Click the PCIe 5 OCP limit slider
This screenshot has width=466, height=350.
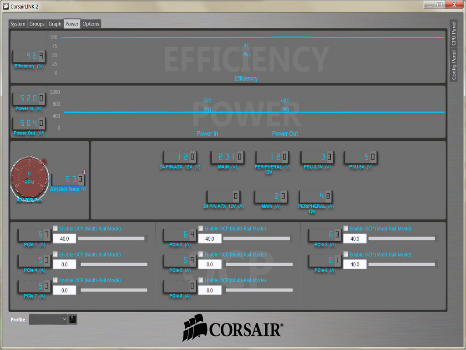click(x=258, y=264)
